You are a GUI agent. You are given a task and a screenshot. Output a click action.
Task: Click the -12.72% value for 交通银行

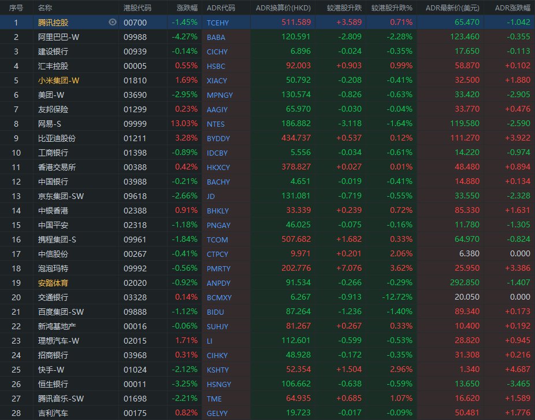tap(397, 297)
